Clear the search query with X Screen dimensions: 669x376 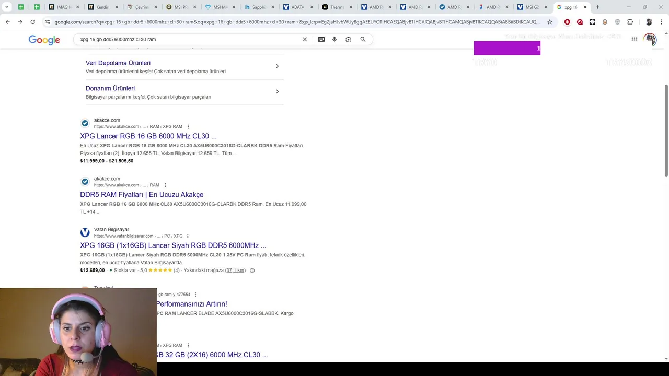[305, 39]
